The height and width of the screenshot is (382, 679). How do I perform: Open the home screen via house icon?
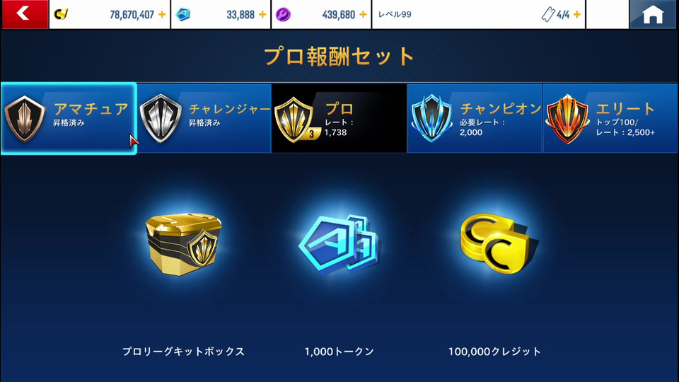(x=653, y=14)
